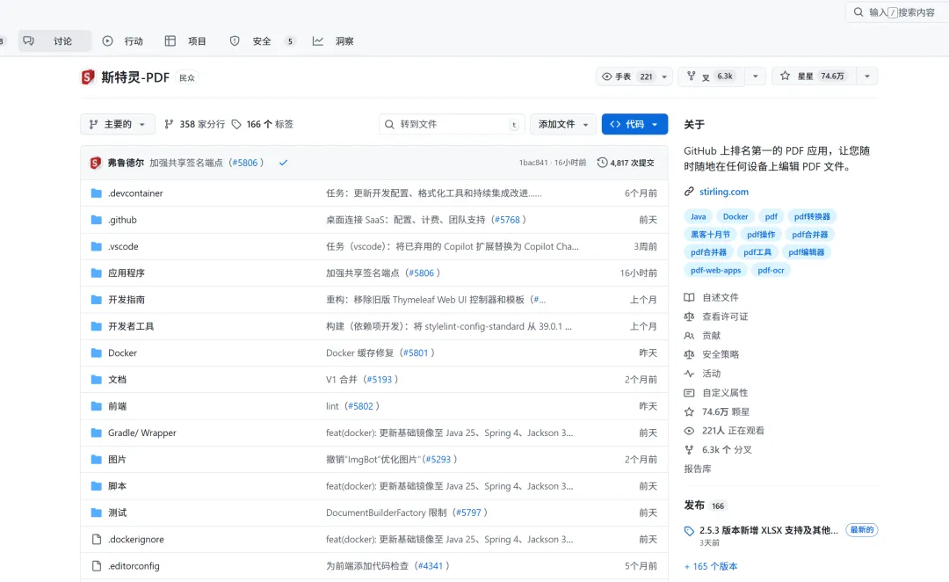Open commit hash 1bac841

533,163
